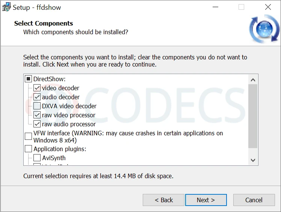Select the DXVA video decoder label

click(69, 106)
